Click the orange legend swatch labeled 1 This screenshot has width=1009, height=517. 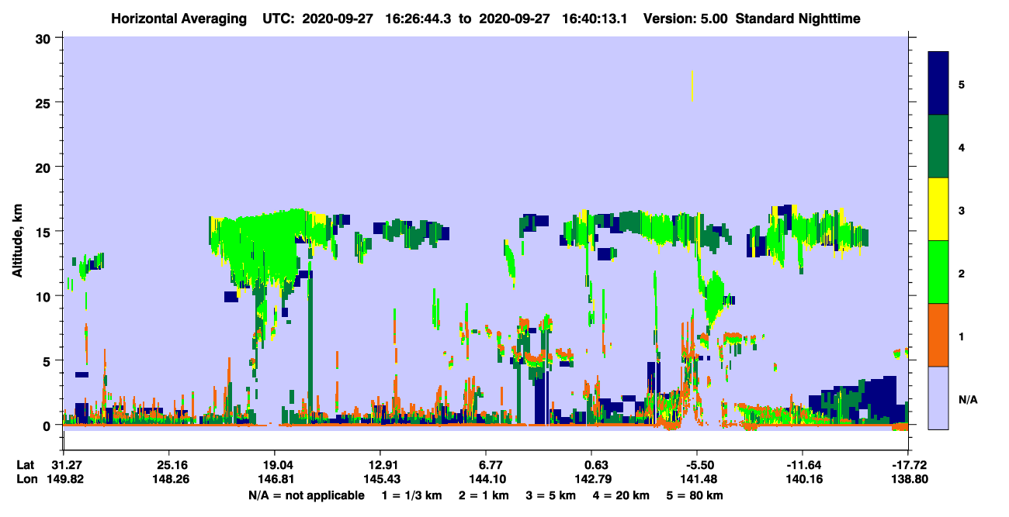pos(938,335)
